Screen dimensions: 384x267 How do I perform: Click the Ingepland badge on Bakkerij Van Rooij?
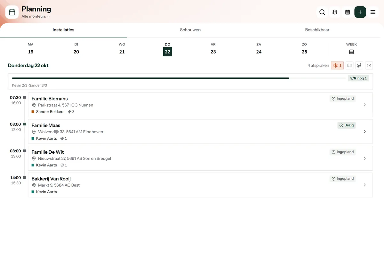click(x=343, y=179)
